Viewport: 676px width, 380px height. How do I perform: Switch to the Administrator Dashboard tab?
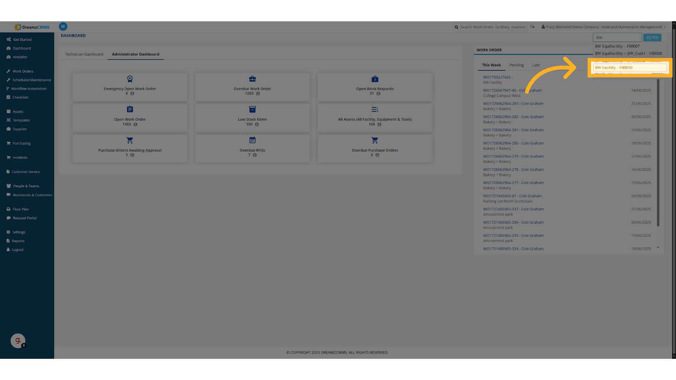pyautogui.click(x=136, y=54)
